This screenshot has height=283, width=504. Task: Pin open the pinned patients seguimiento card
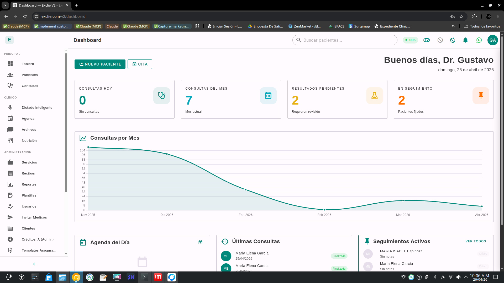481,95
